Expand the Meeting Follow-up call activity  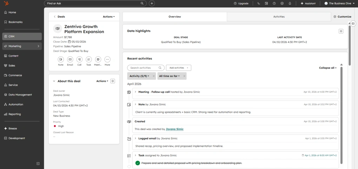point(135,92)
